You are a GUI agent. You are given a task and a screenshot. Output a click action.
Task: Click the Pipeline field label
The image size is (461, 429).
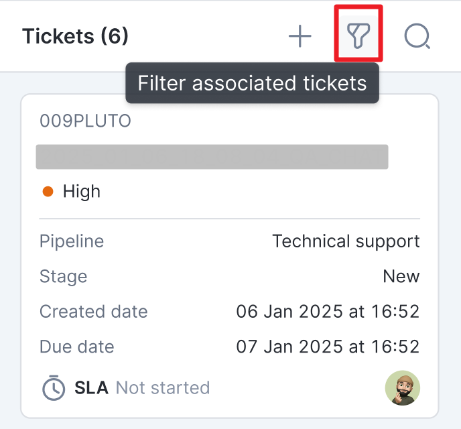point(72,241)
